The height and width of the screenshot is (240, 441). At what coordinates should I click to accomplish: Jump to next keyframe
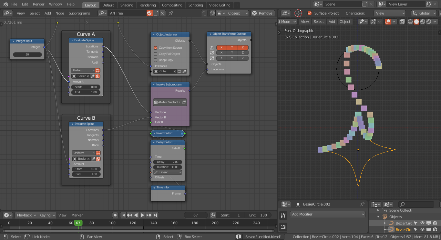(x=149, y=215)
